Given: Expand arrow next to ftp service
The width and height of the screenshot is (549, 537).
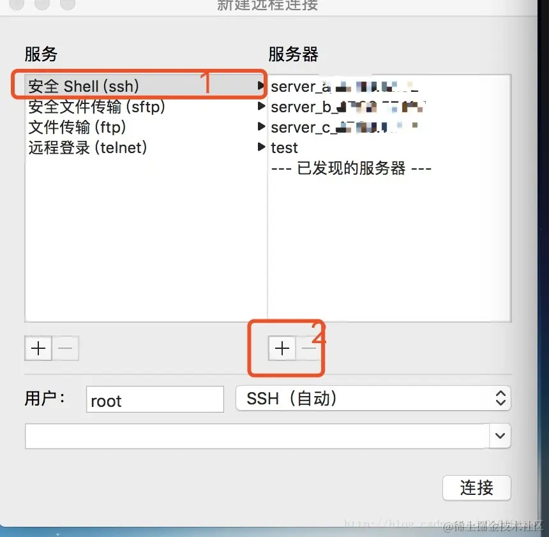Looking at the screenshot, I should [x=261, y=126].
